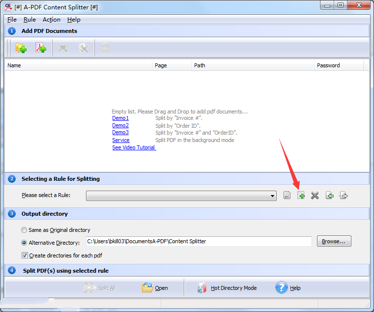
Task: Open the See Video Tutorial link
Action: click(x=134, y=147)
